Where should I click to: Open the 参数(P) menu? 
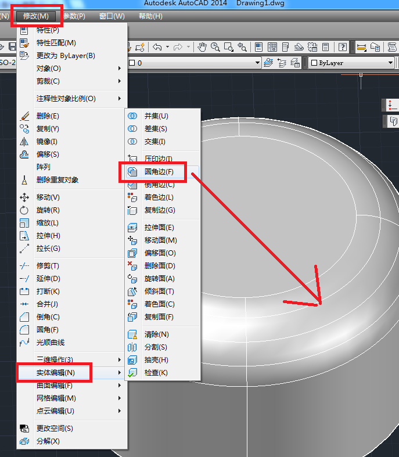click(74, 16)
